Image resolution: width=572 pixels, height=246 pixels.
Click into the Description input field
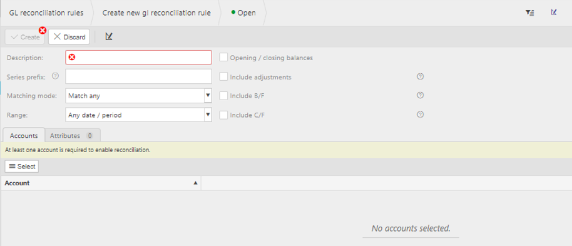[139, 58]
